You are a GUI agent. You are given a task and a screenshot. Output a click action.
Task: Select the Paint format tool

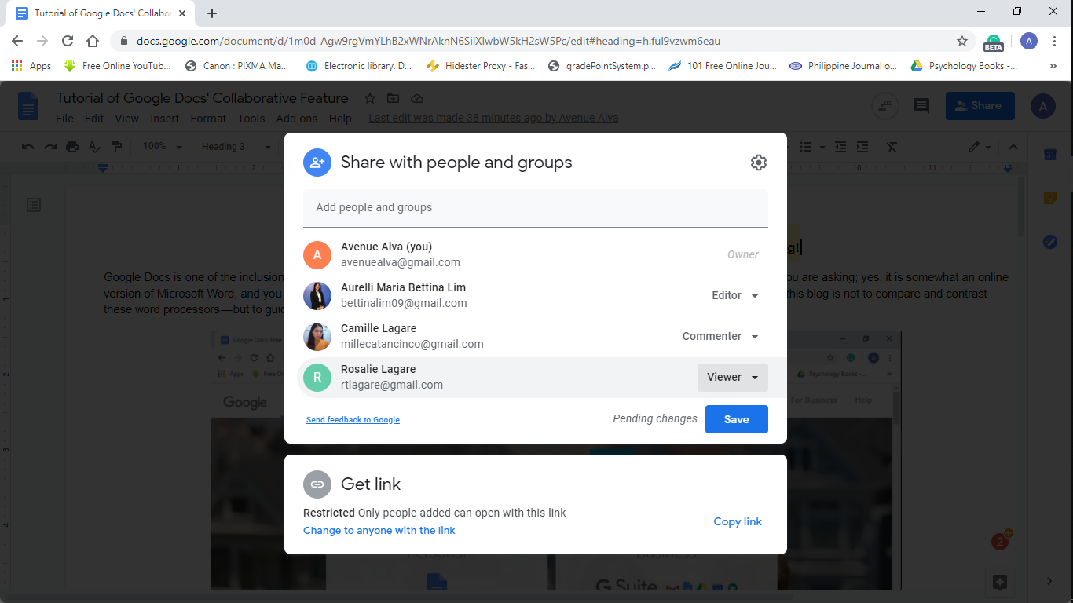point(115,146)
